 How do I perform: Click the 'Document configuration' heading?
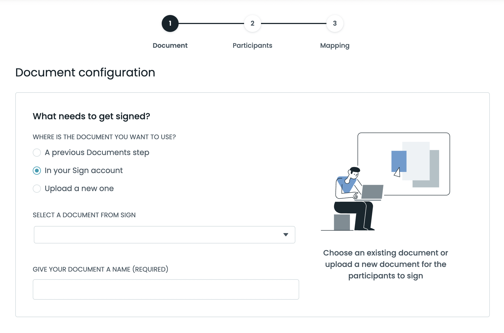[x=85, y=72]
